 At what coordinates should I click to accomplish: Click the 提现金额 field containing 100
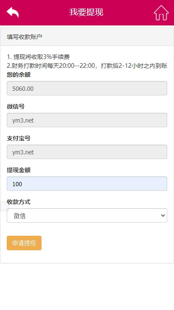87,184
